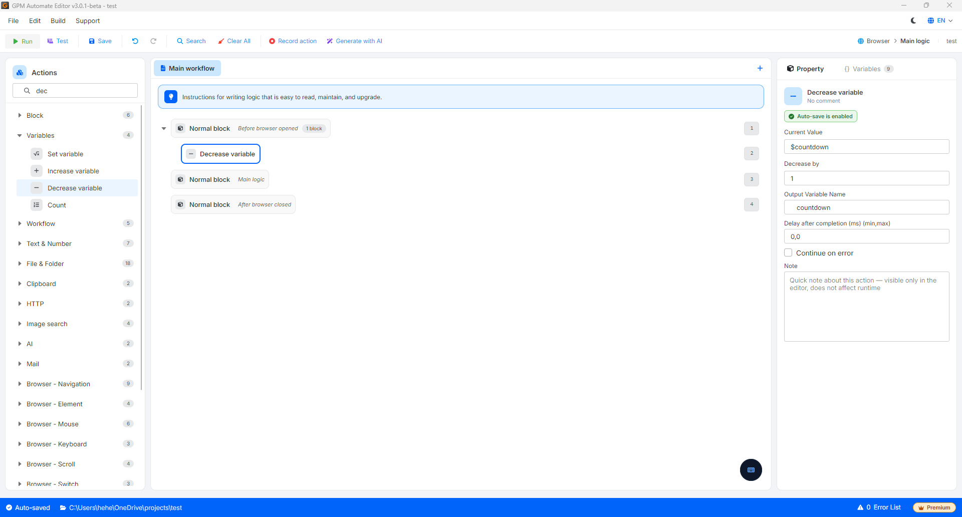Click the redo arrow icon

click(x=153, y=41)
